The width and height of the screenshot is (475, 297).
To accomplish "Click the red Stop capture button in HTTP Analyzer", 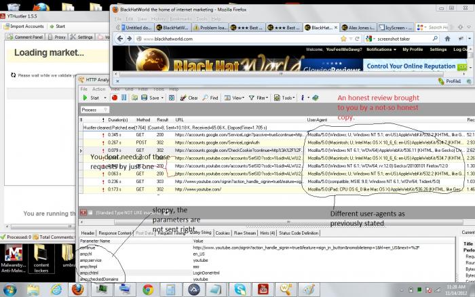I will 115,98.
